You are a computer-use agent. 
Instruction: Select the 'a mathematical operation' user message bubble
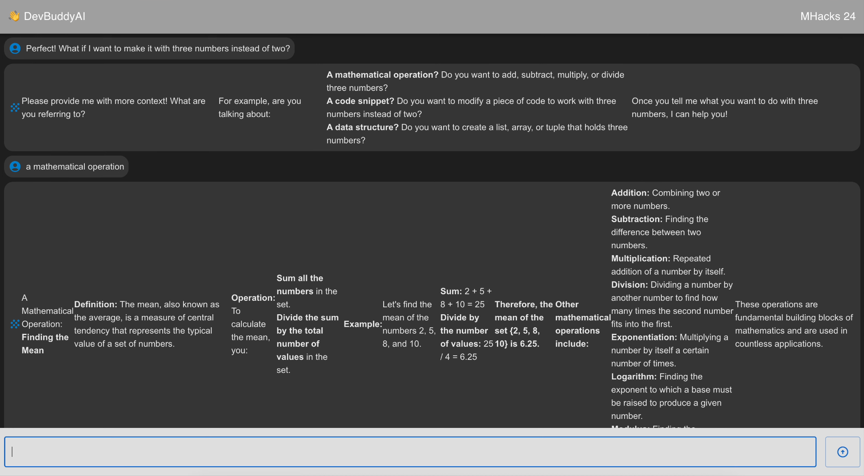(x=75, y=167)
